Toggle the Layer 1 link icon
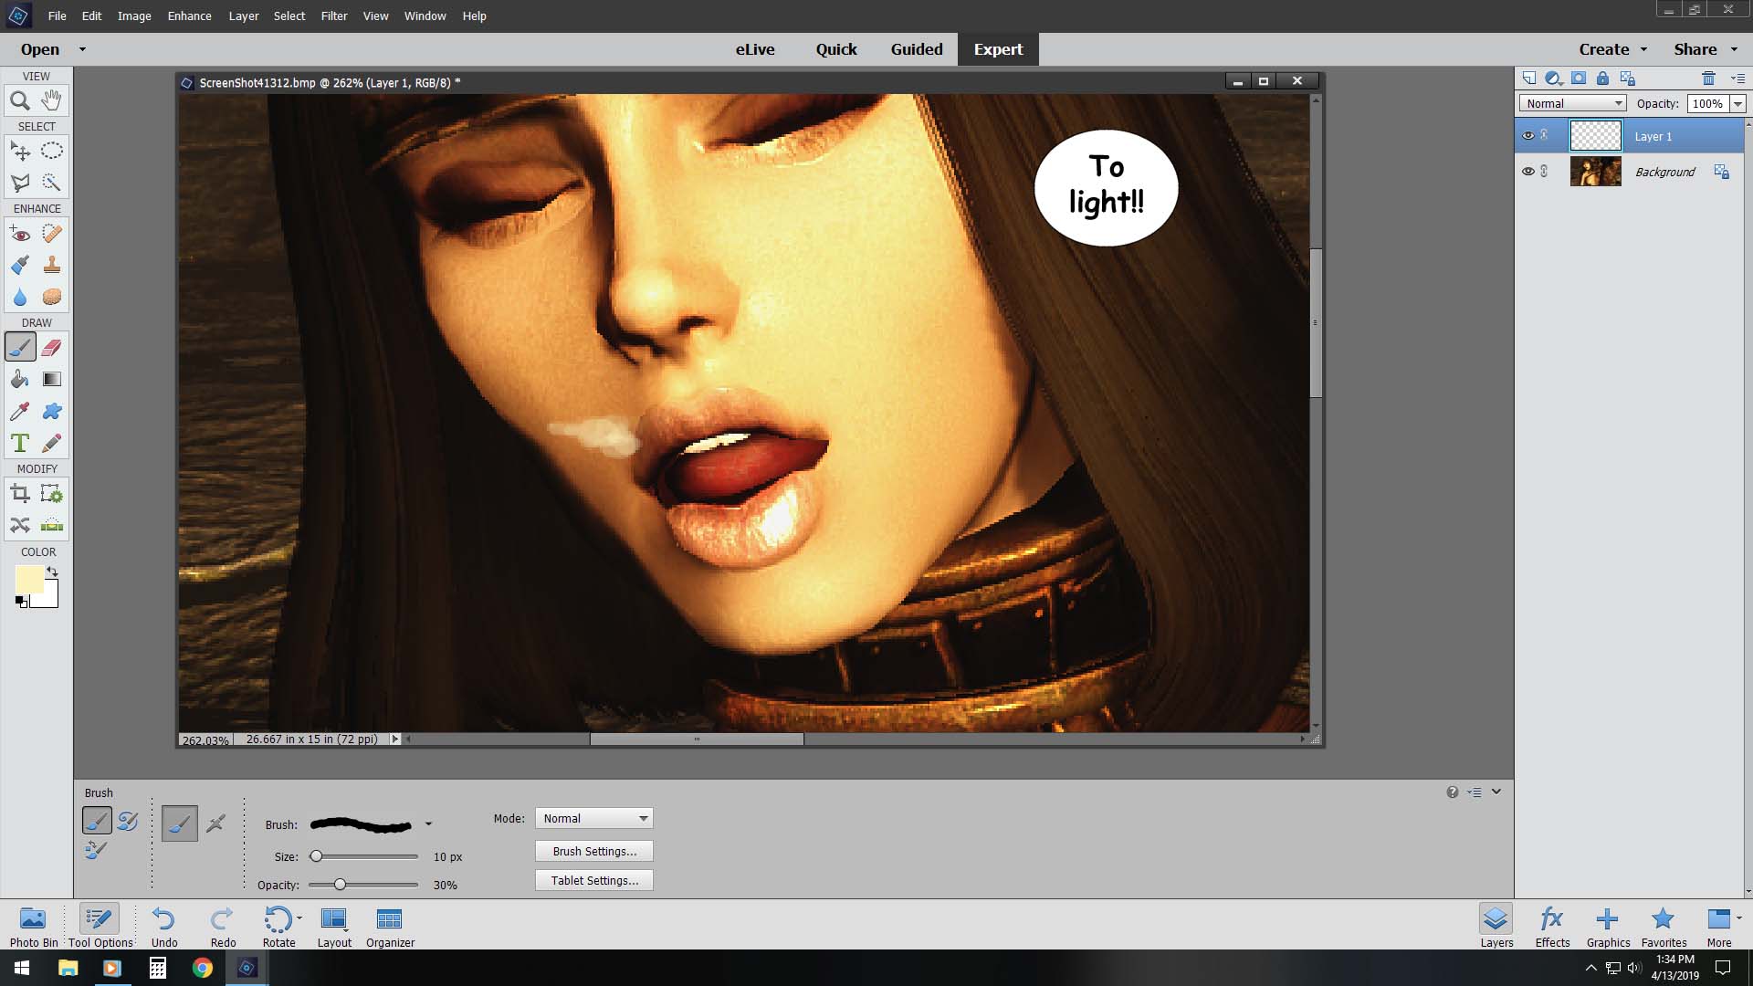The image size is (1753, 986). (1544, 136)
